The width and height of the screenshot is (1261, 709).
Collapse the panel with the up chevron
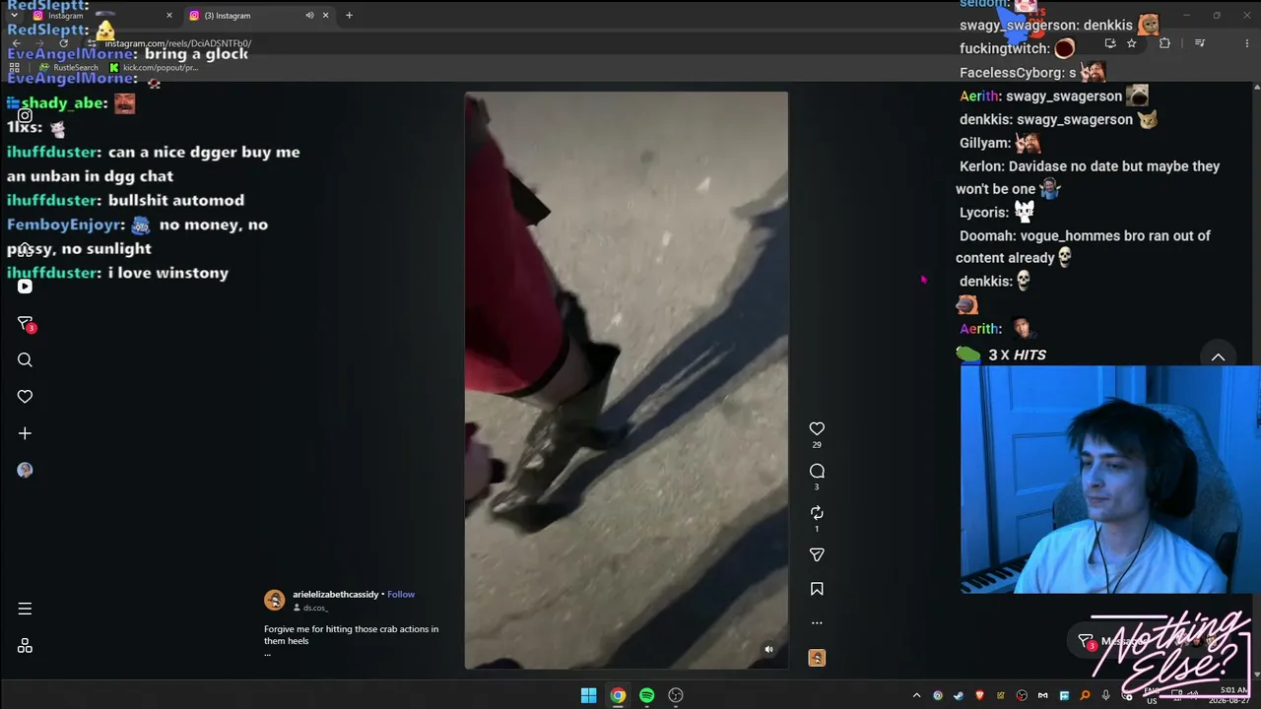1219,357
